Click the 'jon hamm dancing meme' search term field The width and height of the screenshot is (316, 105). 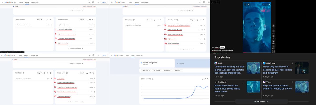coord(157,63)
